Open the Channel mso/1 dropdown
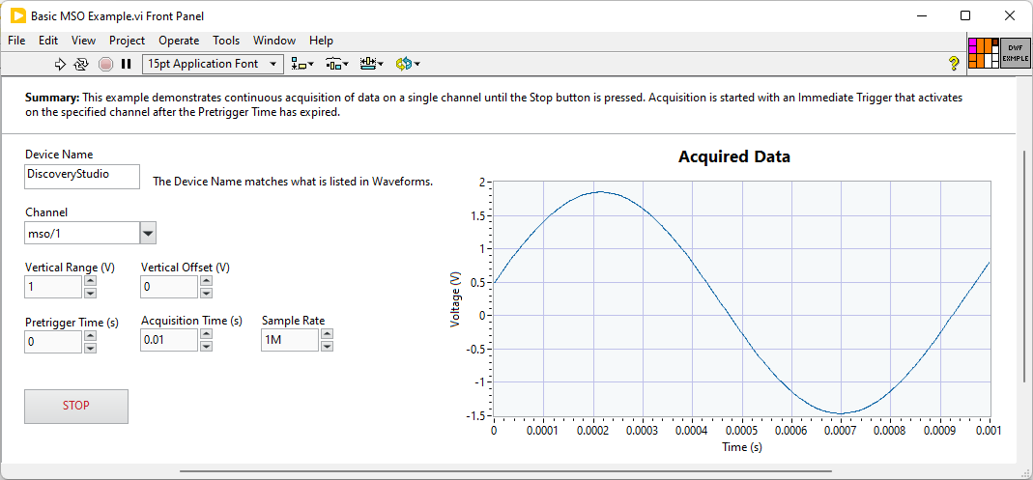 [x=148, y=233]
